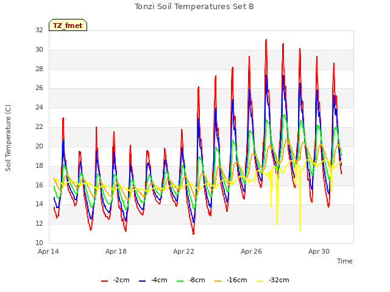The image size is (390, 292).
Task: Click the 14 y-axis tick label
Action: point(39,204)
